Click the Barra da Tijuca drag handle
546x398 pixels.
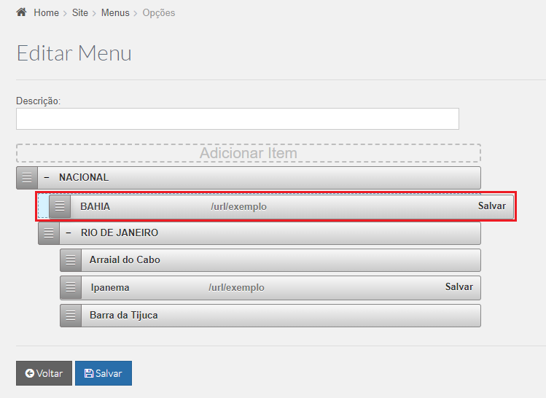coord(71,316)
